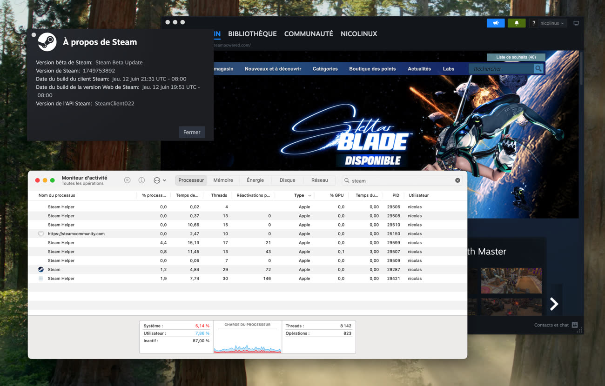Open the friends list icon beside Contacts et chat
This screenshot has width=605, height=386.
(575, 325)
